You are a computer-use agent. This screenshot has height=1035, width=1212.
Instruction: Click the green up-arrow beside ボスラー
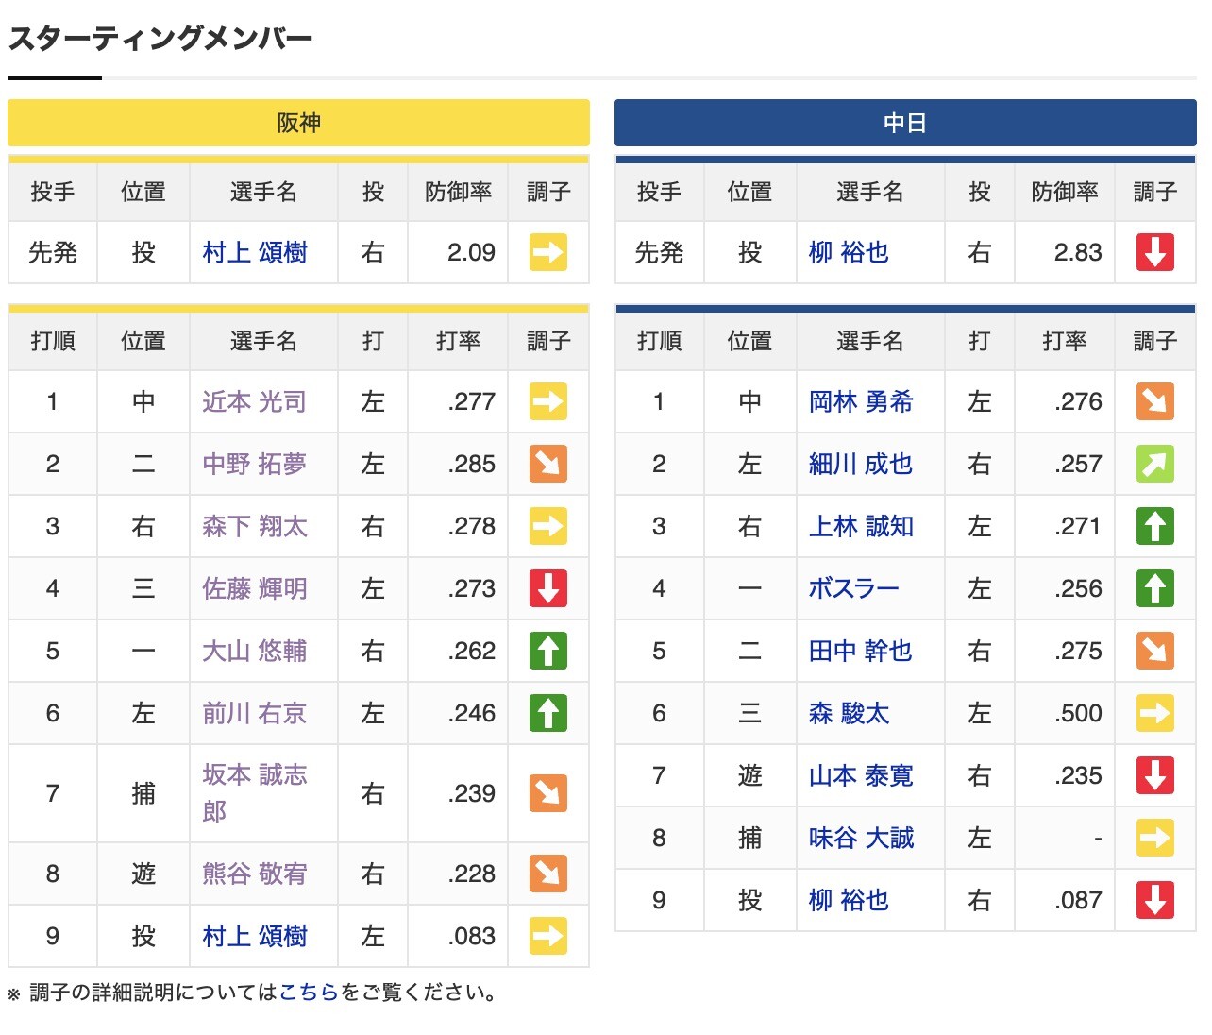point(1155,588)
